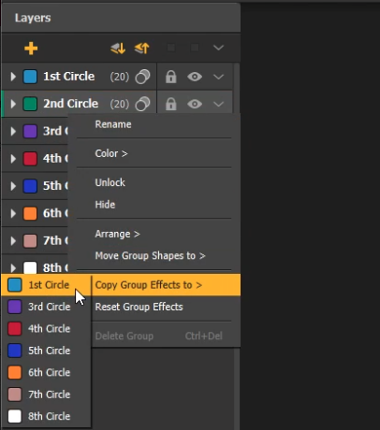Expand the 1st Circle group
This screenshot has width=380, height=430.
coord(13,77)
